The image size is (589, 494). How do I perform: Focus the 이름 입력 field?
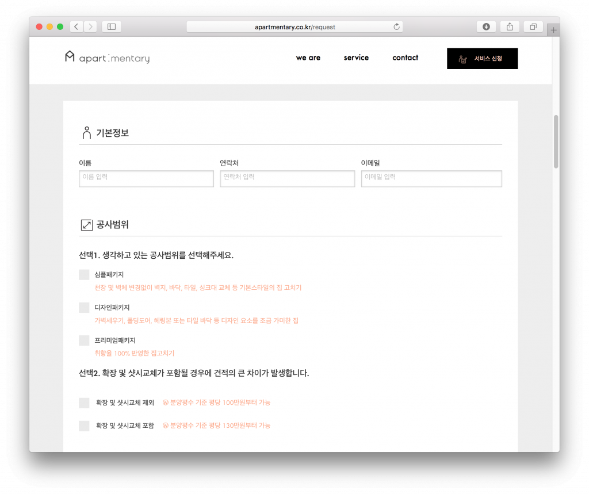click(146, 178)
